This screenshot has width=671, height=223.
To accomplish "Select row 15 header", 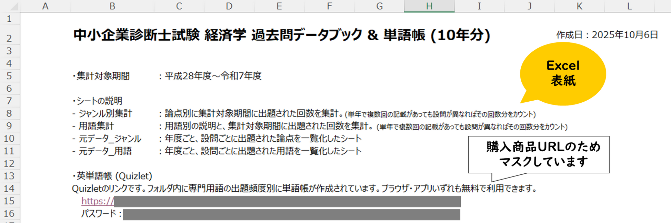I will coord(9,201).
